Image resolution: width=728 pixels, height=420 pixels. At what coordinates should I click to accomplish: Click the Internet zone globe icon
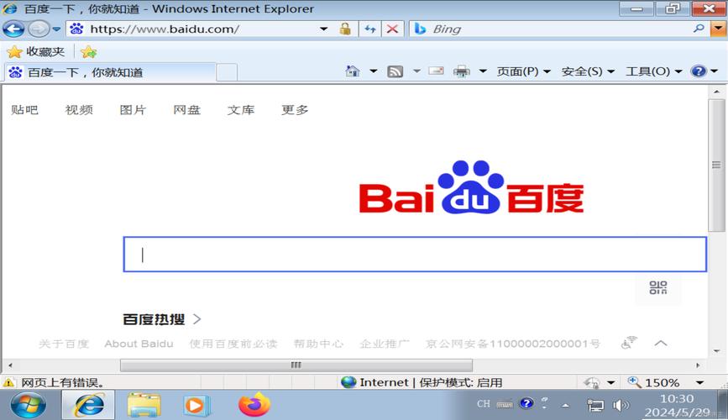click(x=348, y=382)
